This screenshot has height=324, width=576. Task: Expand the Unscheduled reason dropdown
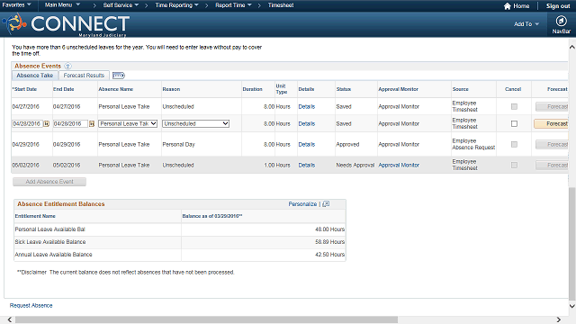coord(196,124)
